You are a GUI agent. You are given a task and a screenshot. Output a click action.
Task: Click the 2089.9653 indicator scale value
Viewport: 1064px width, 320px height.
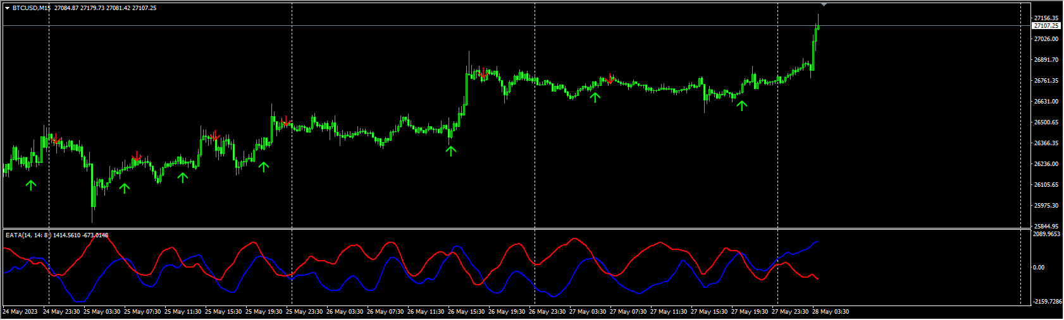click(x=1046, y=234)
